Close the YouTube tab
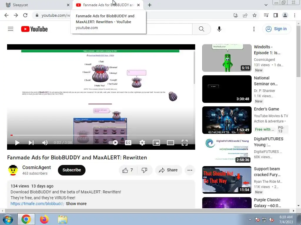The width and height of the screenshot is (301, 225). coord(138,5)
